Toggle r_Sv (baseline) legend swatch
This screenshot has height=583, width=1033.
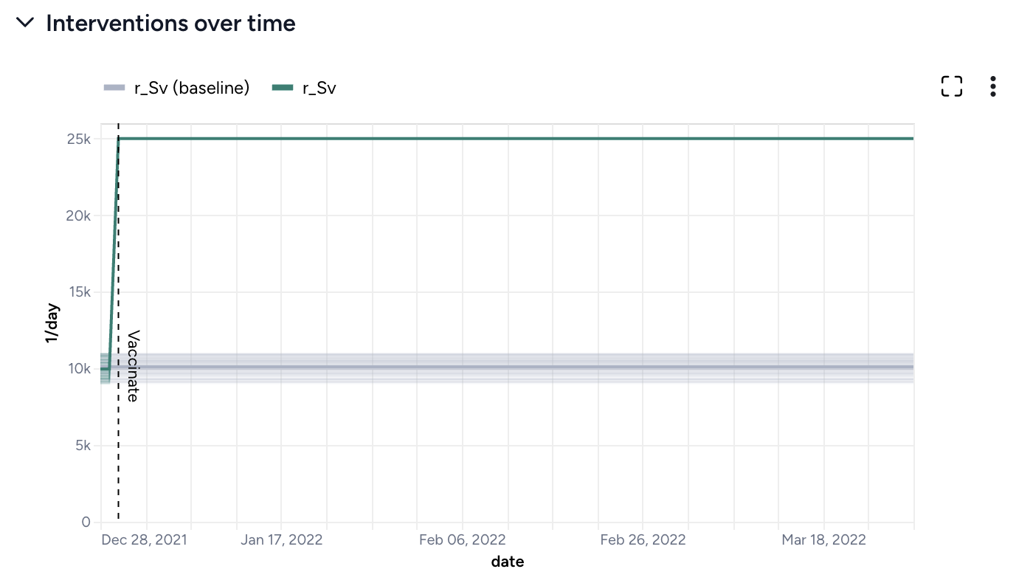click(114, 89)
